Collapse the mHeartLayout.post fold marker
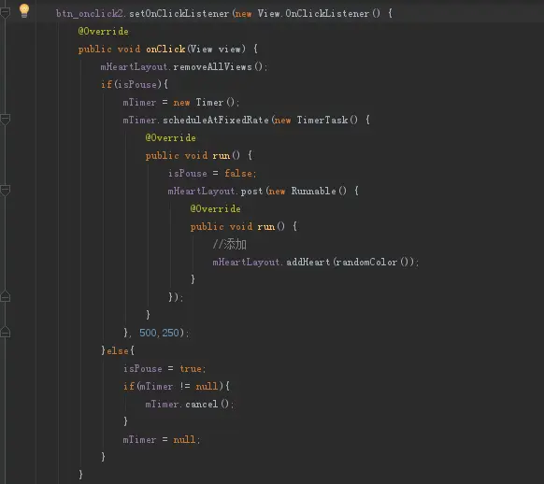Screen dimensions: 544x484 click(x=5, y=191)
